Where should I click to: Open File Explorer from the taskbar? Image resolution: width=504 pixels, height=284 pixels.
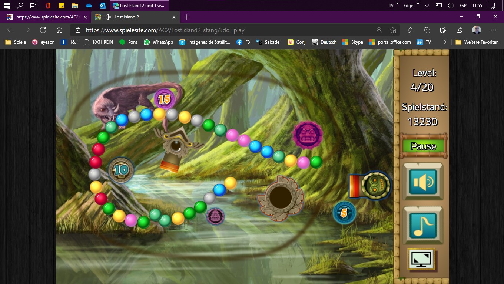click(x=75, y=6)
